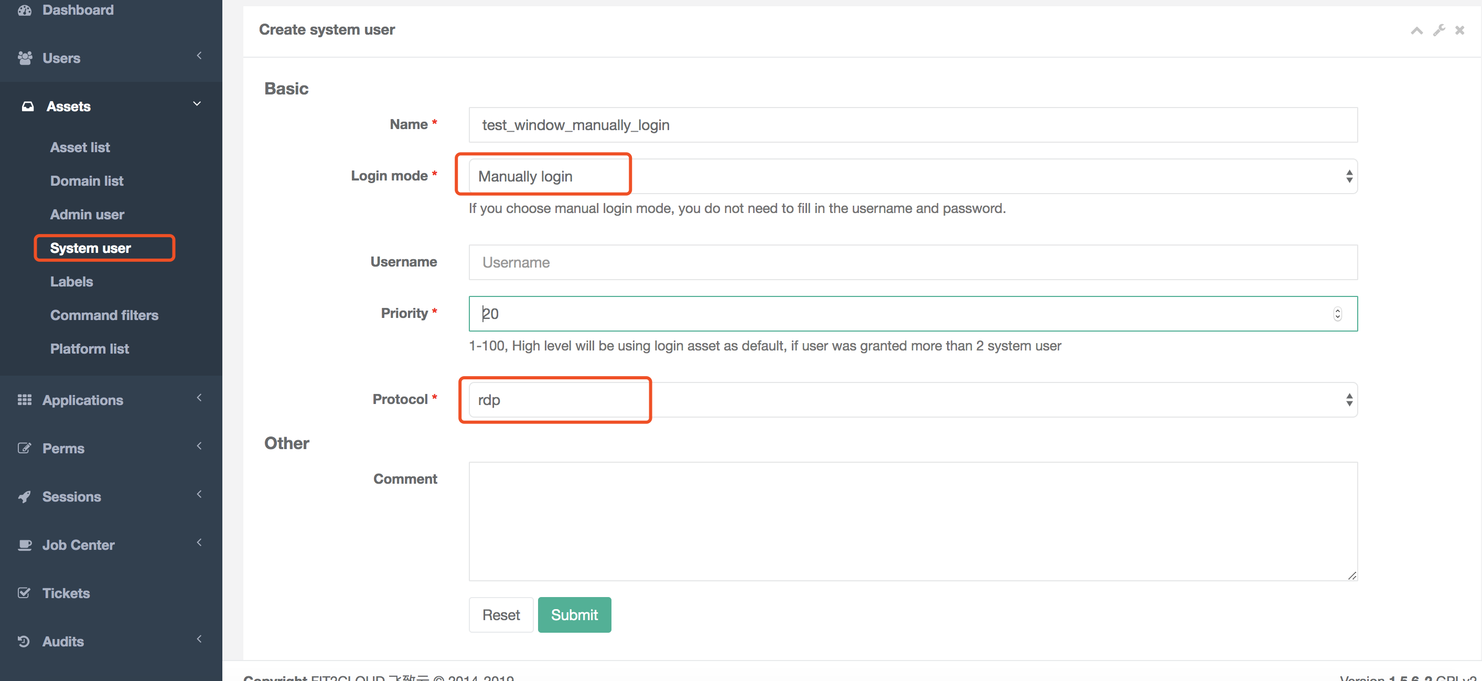This screenshot has width=1482, height=681.
Task: Click the Sessions paper-plane icon
Action: 24,496
